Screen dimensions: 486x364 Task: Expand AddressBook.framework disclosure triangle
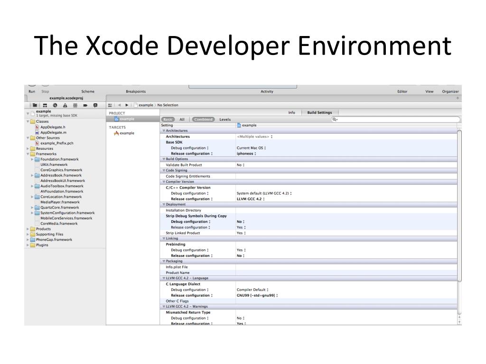(32, 175)
